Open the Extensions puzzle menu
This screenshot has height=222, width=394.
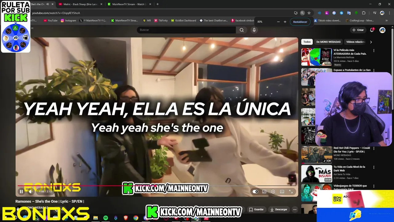[x=364, y=13]
